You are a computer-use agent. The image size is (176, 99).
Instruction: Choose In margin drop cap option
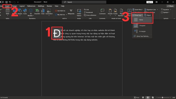tap(142, 31)
